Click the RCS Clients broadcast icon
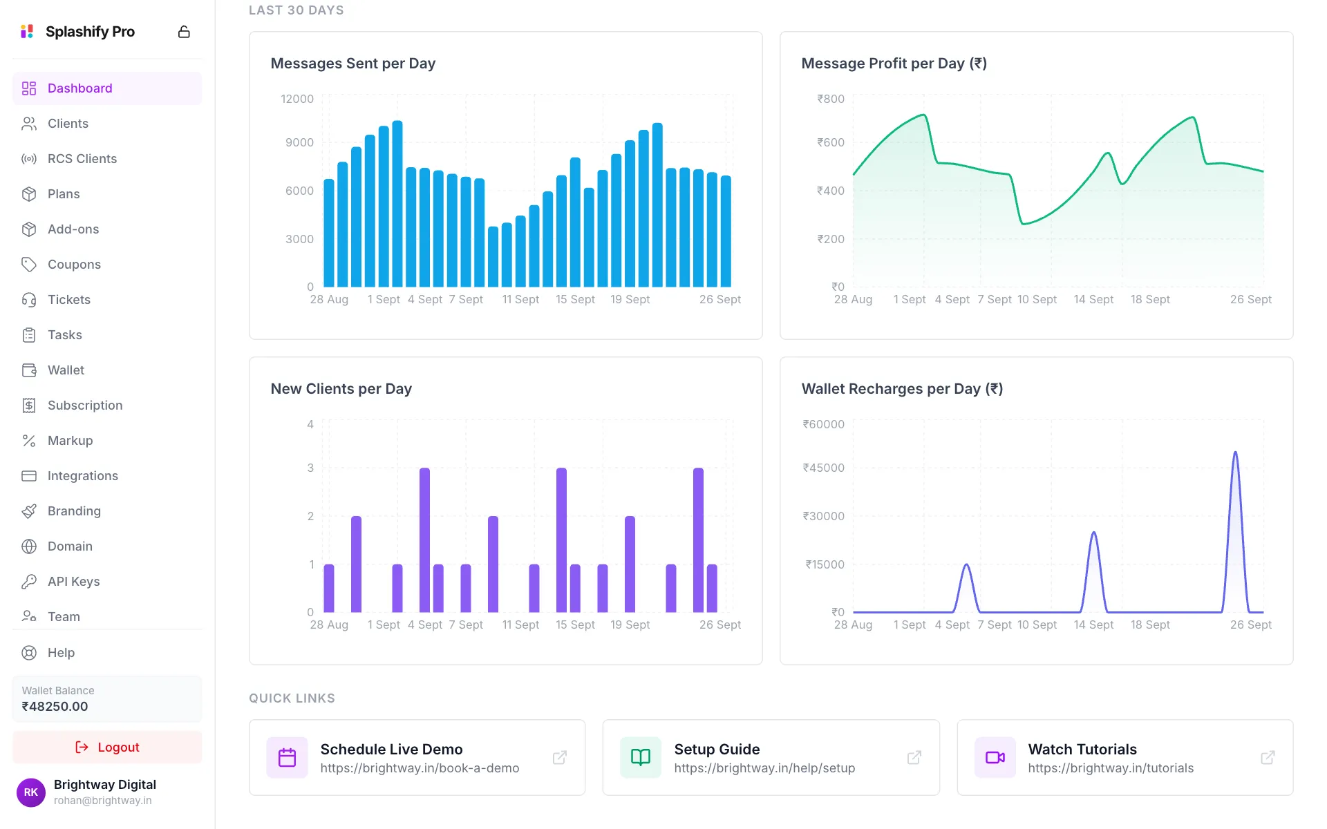Image resolution: width=1327 pixels, height=829 pixels. click(x=29, y=159)
